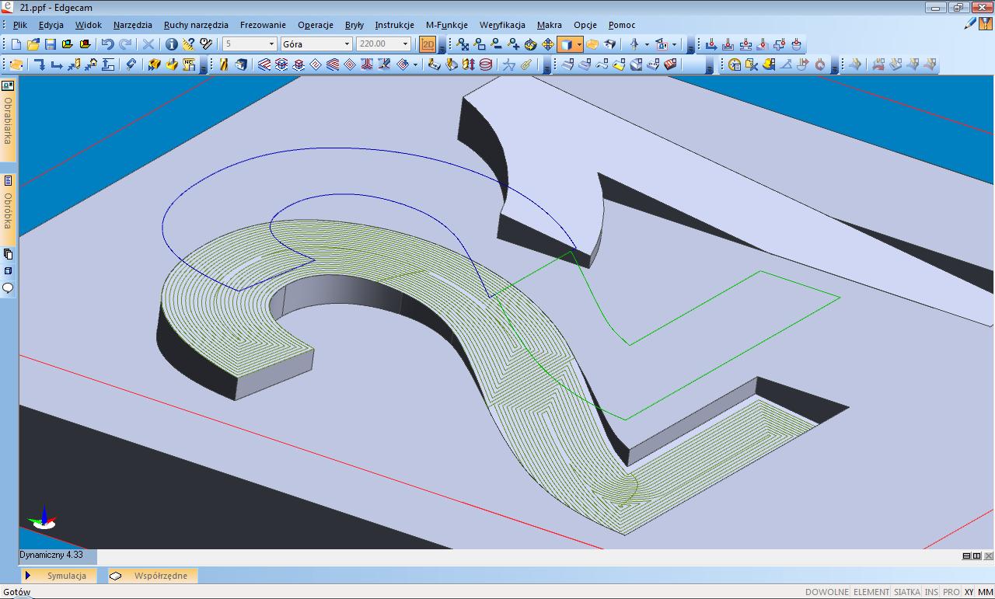Open the Narzędzia menu
The width and height of the screenshot is (995, 599).
tap(133, 25)
